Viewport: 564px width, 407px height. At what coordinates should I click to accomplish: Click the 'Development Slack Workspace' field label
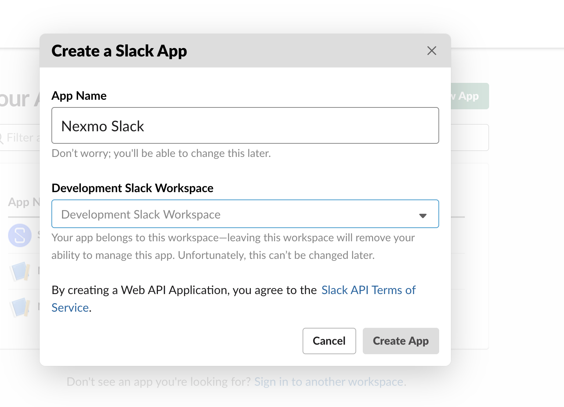133,188
